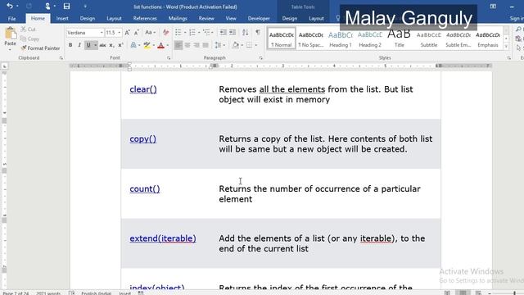Click the Paste clipboard icon
Image resolution: width=524 pixels, height=295 pixels.
coord(10,34)
